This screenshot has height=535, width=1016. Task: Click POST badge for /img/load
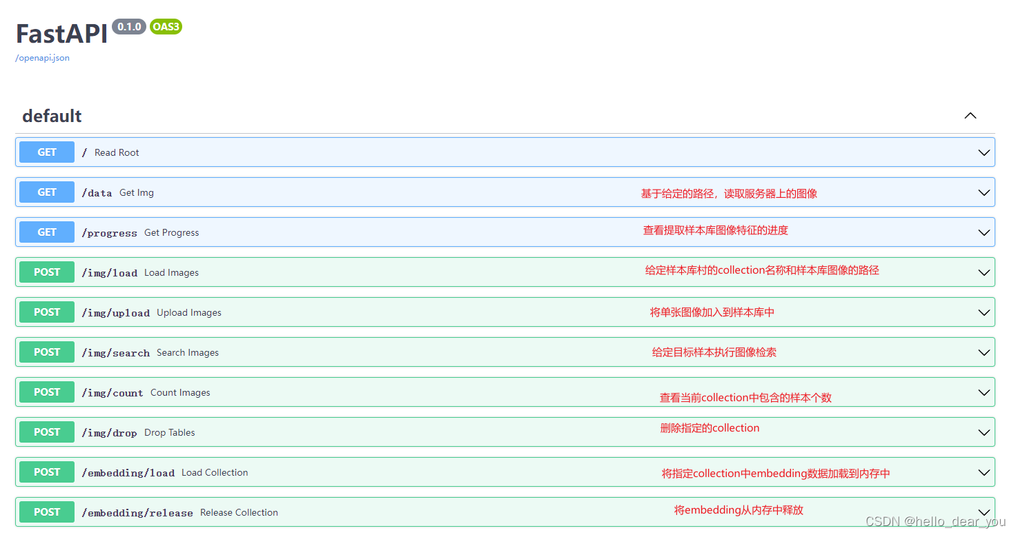pyautogui.click(x=47, y=272)
